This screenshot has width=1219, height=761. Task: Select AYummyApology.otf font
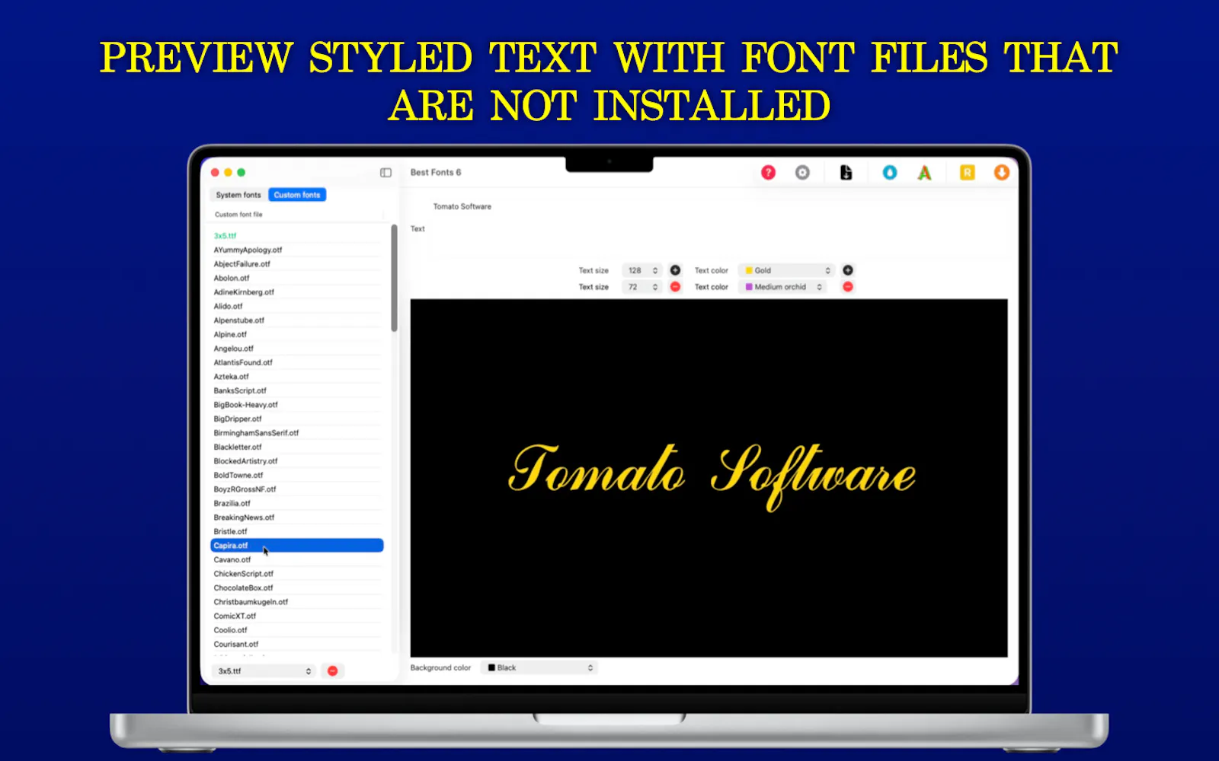[296, 250]
